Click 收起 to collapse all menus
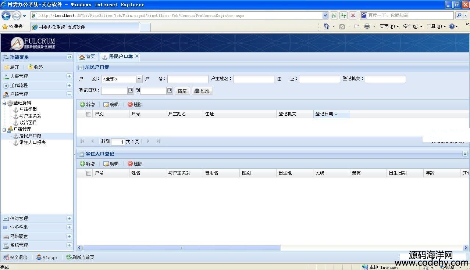This screenshot has width=470, height=270. point(35,67)
